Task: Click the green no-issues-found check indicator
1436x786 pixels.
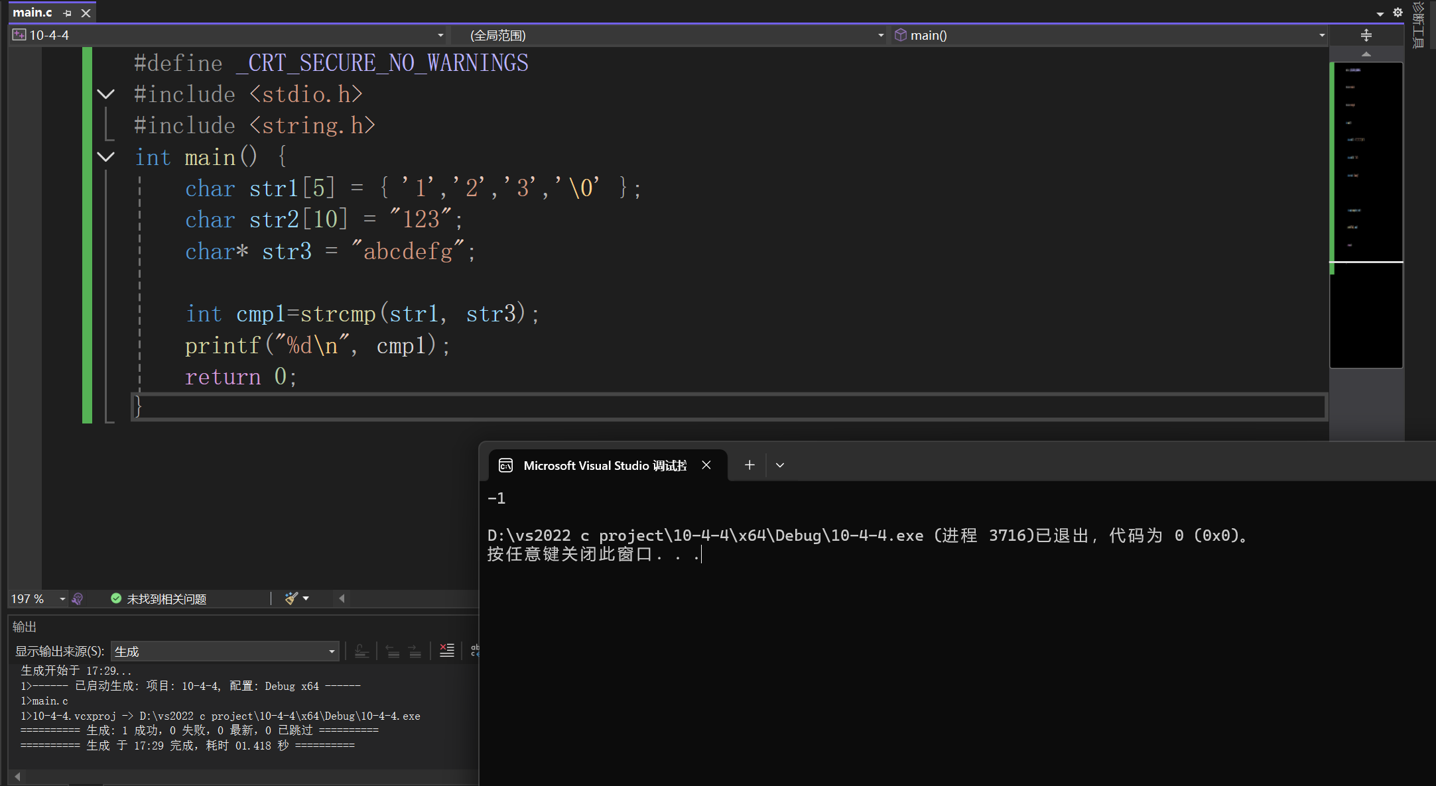Action: (116, 598)
